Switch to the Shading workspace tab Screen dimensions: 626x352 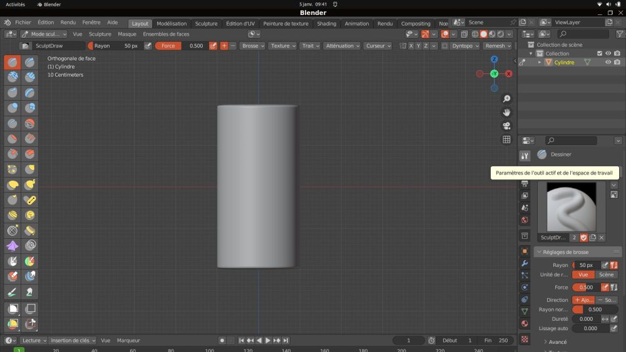tap(327, 24)
